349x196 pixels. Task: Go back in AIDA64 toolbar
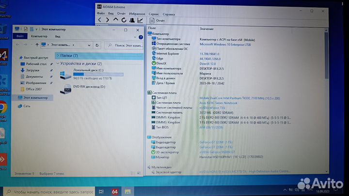(x=100, y=20)
